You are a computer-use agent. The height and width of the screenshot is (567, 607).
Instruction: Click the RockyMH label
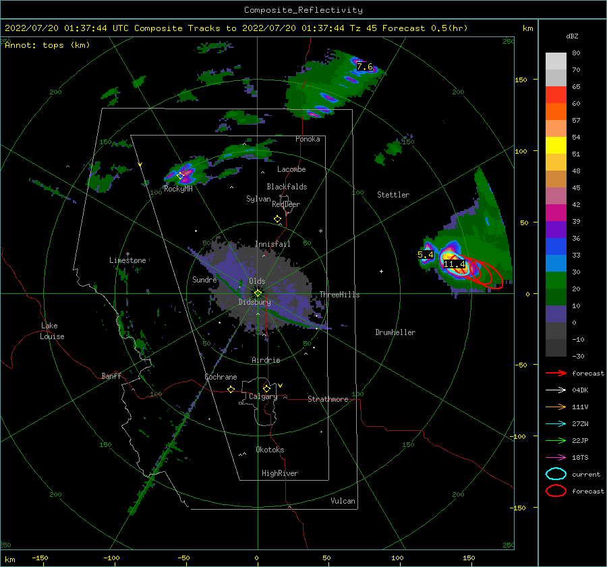click(x=178, y=189)
